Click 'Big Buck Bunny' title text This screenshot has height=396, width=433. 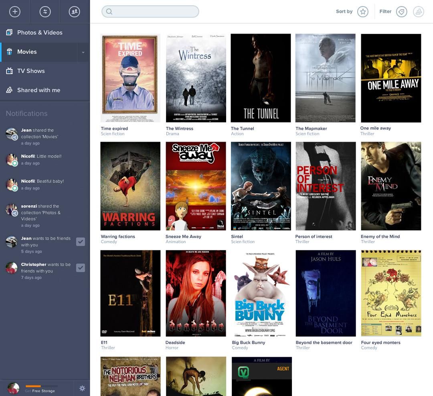[249, 342]
